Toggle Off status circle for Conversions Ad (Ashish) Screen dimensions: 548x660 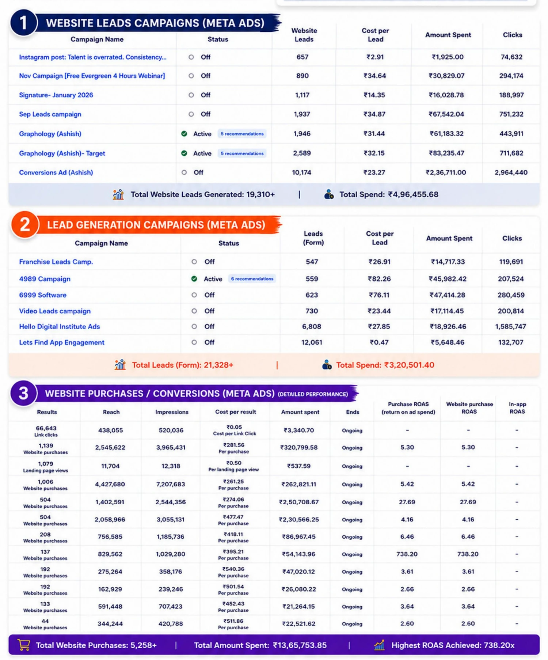184,172
